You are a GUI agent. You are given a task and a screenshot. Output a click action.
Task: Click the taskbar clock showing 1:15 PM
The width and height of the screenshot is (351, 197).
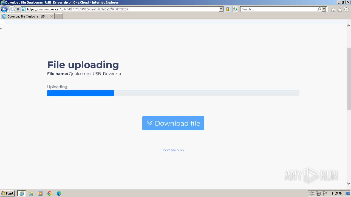pos(337,193)
